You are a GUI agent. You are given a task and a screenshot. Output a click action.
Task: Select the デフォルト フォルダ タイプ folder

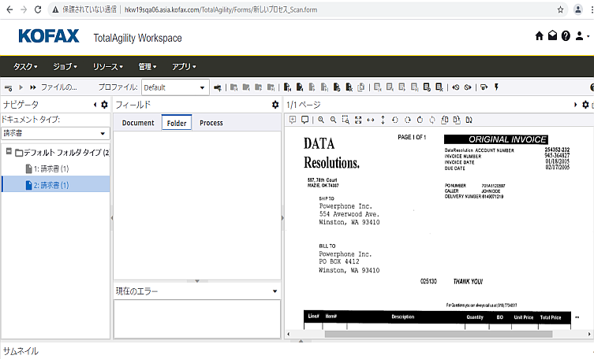coord(62,153)
